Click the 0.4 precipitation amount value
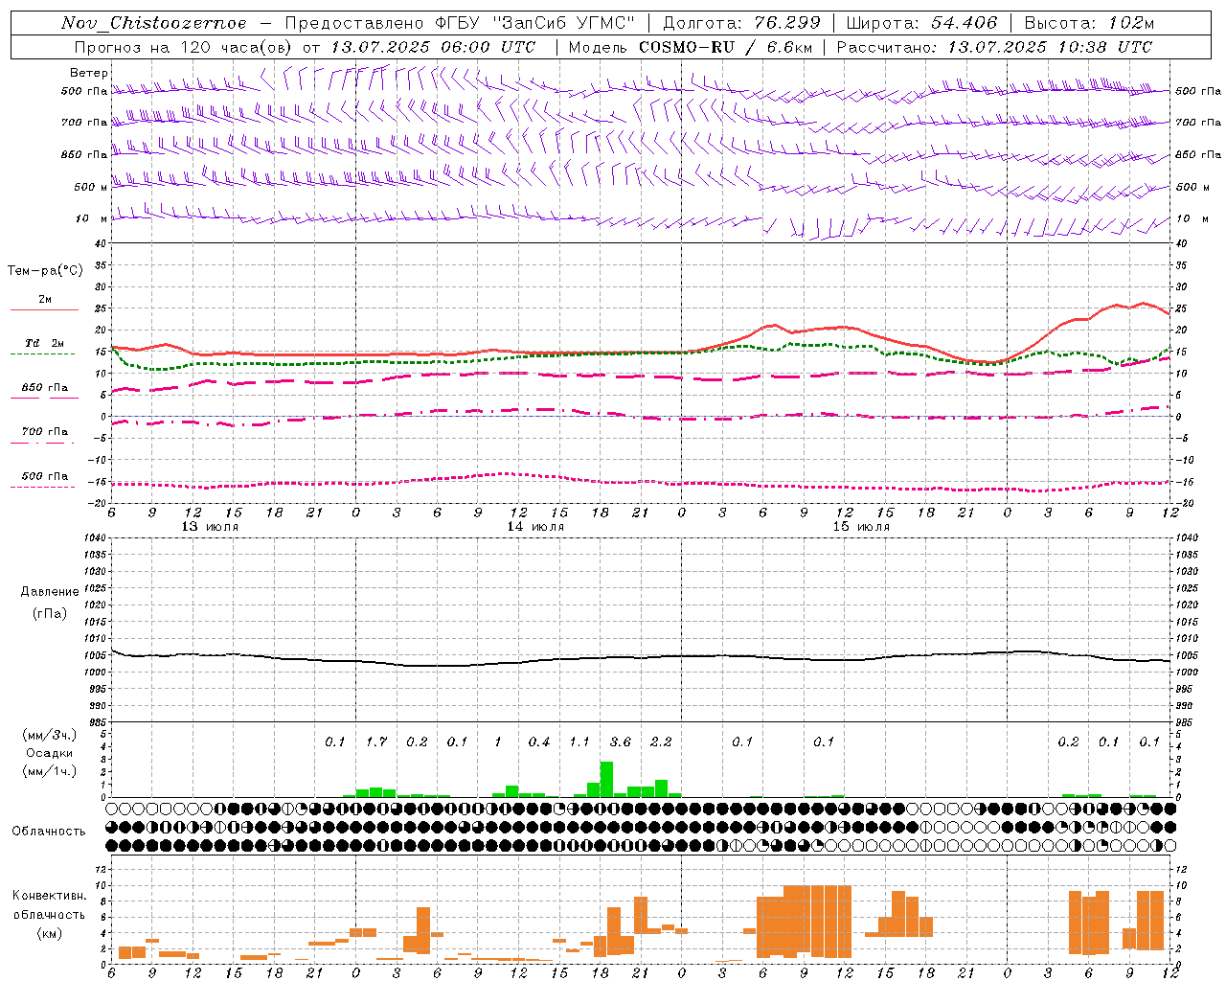Screen dimensions: 1226x981 tap(539, 742)
